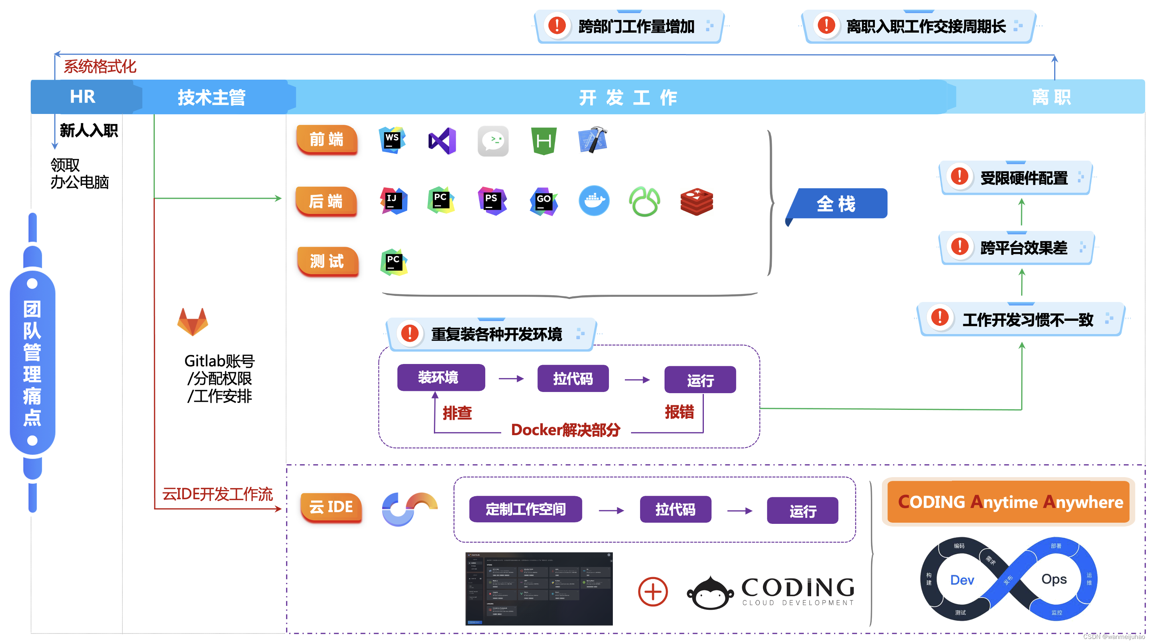Click the purple 装环境 box

(x=441, y=378)
